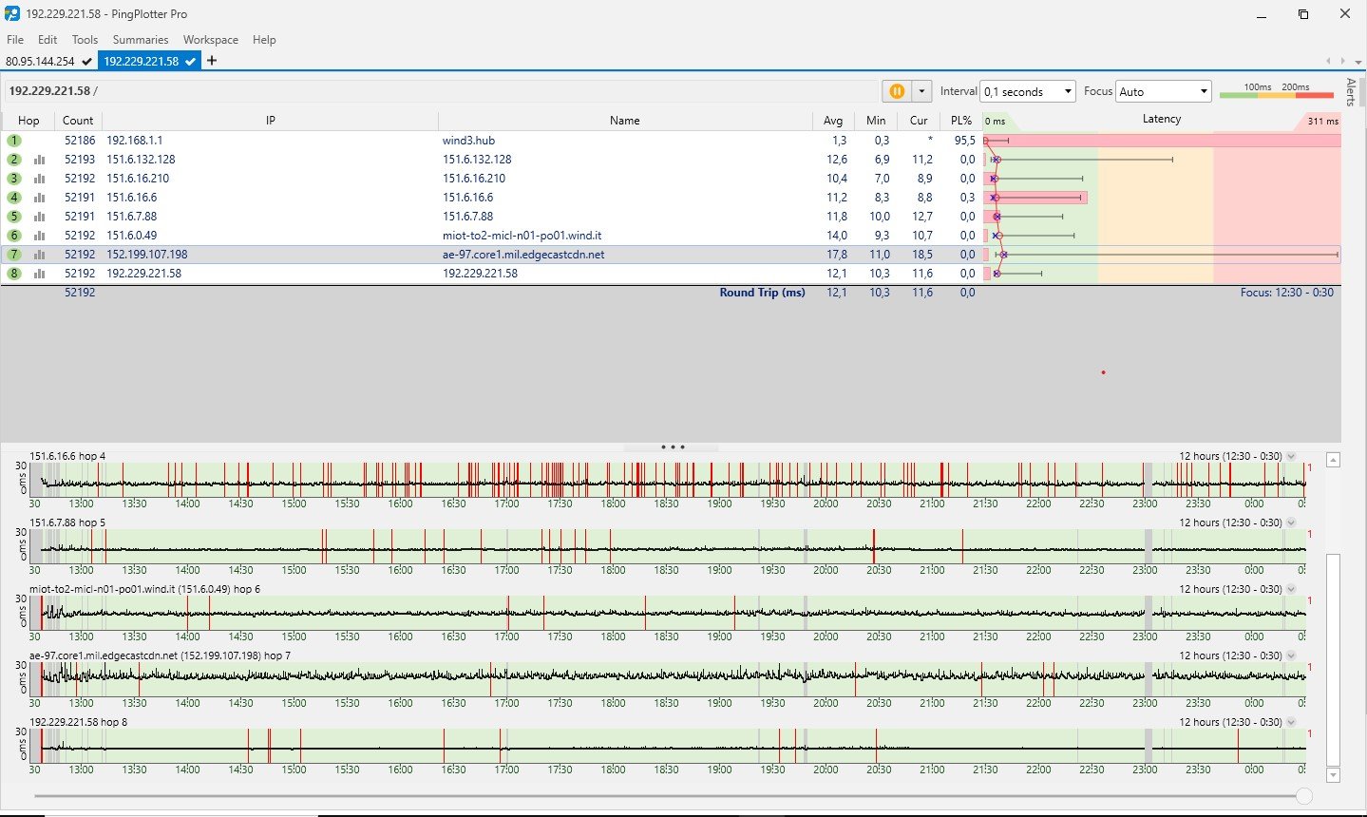Expand the arrow next to the pause button
The width and height of the screenshot is (1367, 817).
pos(921,91)
